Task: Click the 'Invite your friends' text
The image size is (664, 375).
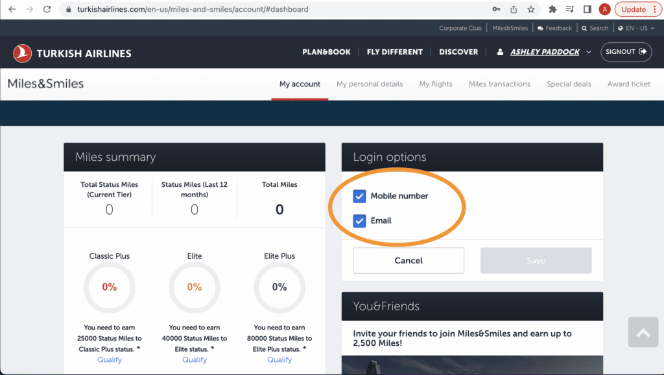Action: click(462, 338)
